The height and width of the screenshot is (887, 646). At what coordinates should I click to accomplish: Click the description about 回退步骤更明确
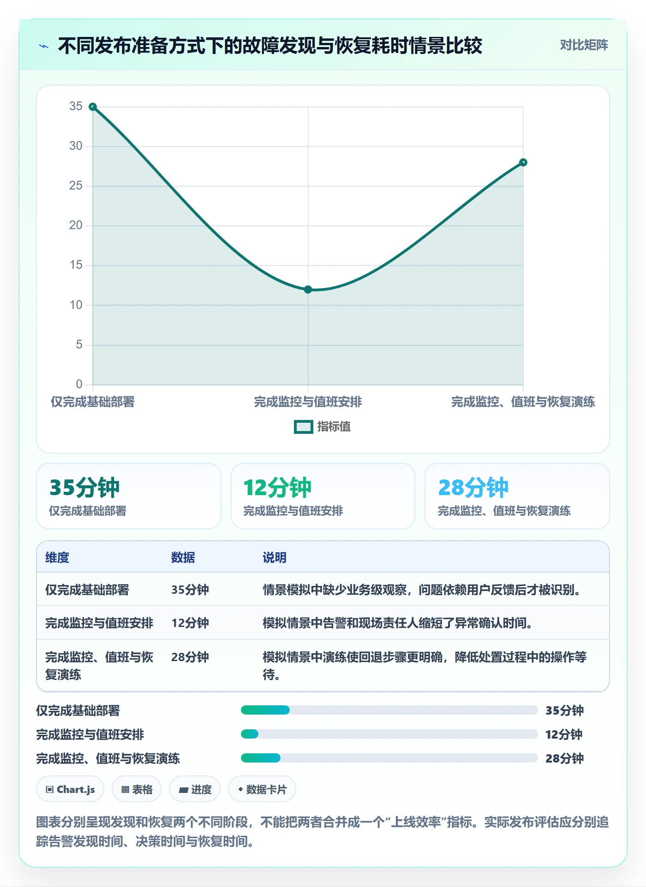pyautogui.click(x=425, y=666)
